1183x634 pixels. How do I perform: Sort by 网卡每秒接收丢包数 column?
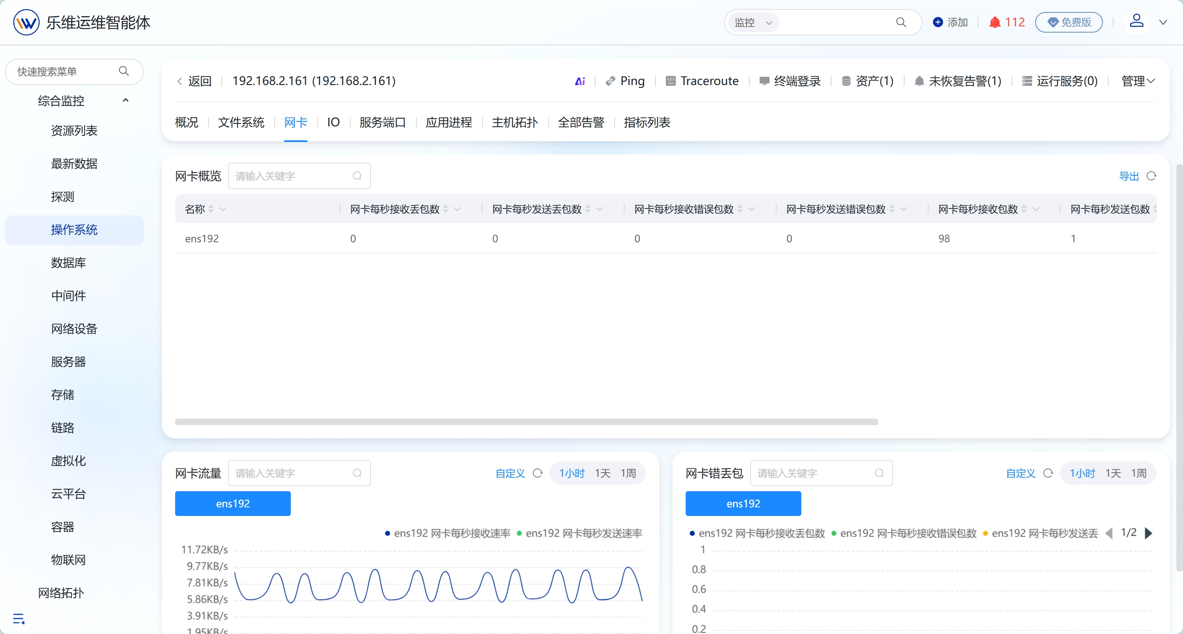pyautogui.click(x=445, y=209)
